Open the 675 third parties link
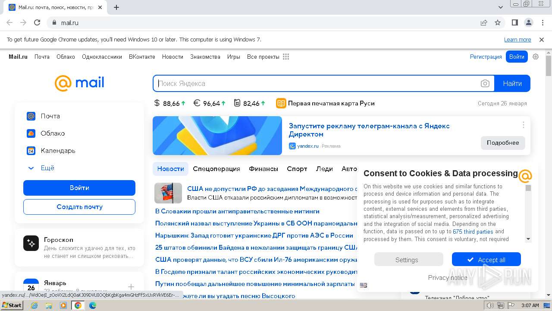The height and width of the screenshot is (311, 552). (x=473, y=232)
